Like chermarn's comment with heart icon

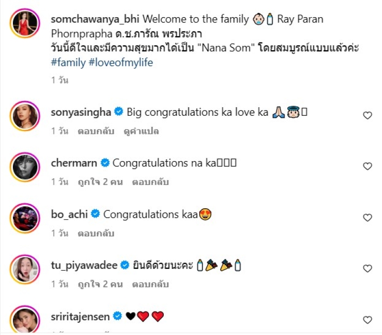coord(367,166)
